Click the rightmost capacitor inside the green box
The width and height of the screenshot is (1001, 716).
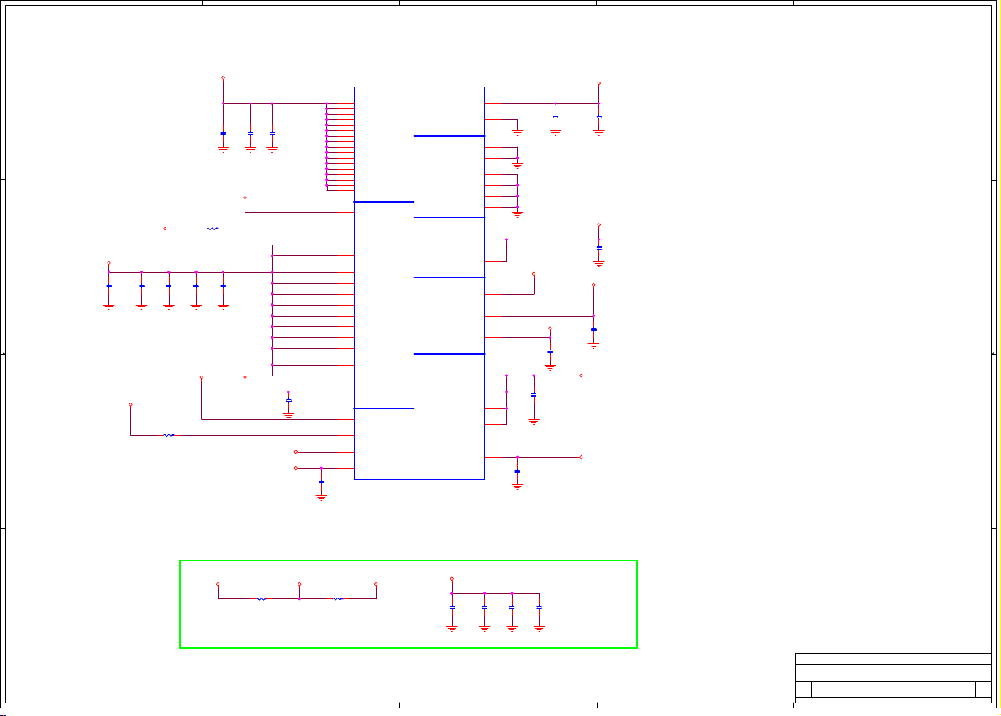pyautogui.click(x=540, y=608)
